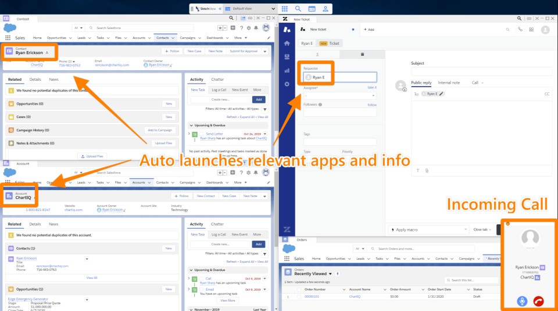Open the Salesforce App Launcher grid beside Sales
Image resolution: width=558 pixels, height=311 pixels.
[x=8, y=38]
